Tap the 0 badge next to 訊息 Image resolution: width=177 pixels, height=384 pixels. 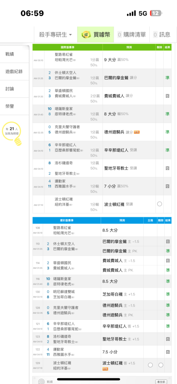click(x=155, y=35)
